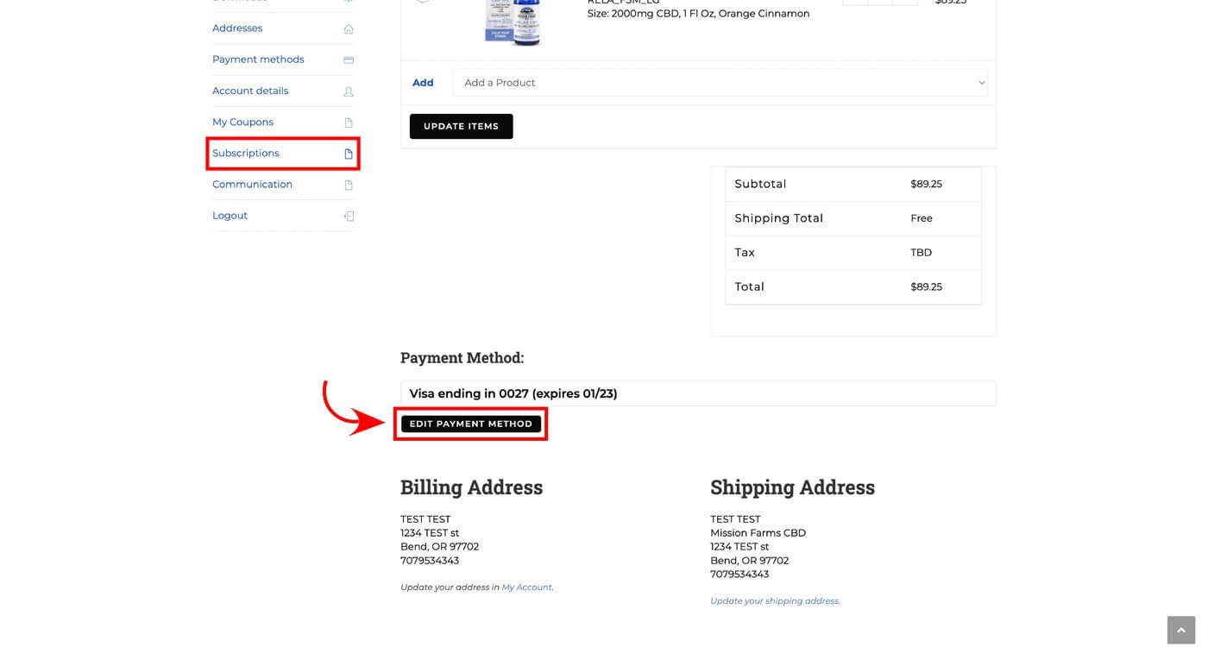Click the house icon beside Addresses
This screenshot has height=647, width=1208.
(x=349, y=29)
